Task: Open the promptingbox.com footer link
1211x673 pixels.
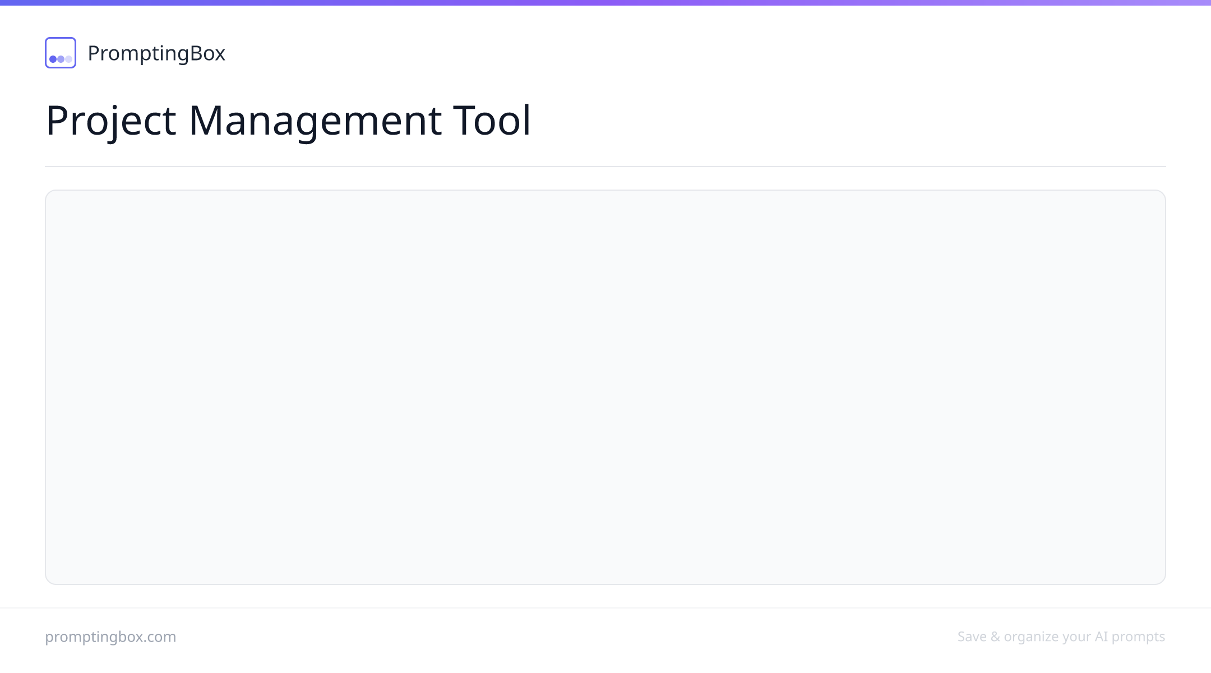Action: (110, 637)
